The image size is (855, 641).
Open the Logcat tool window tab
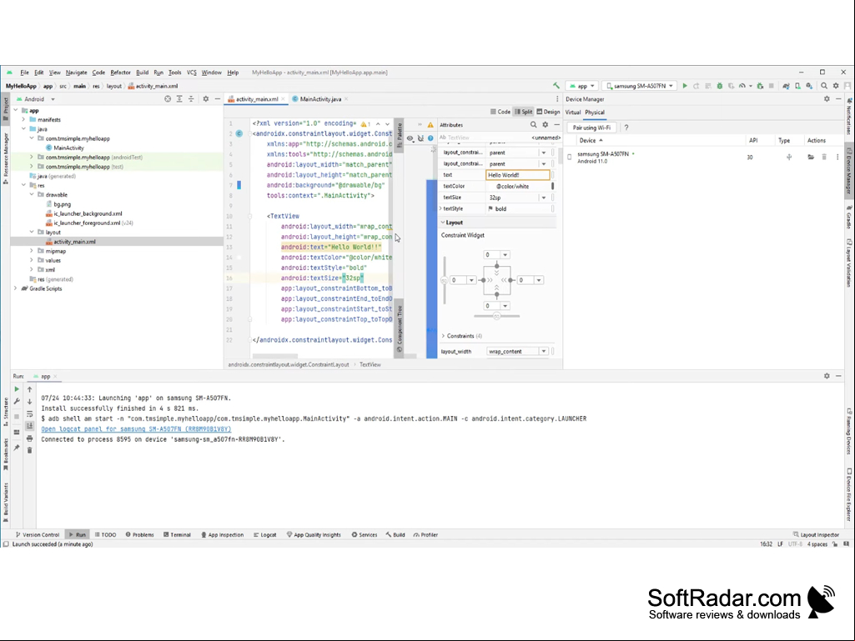tap(265, 534)
